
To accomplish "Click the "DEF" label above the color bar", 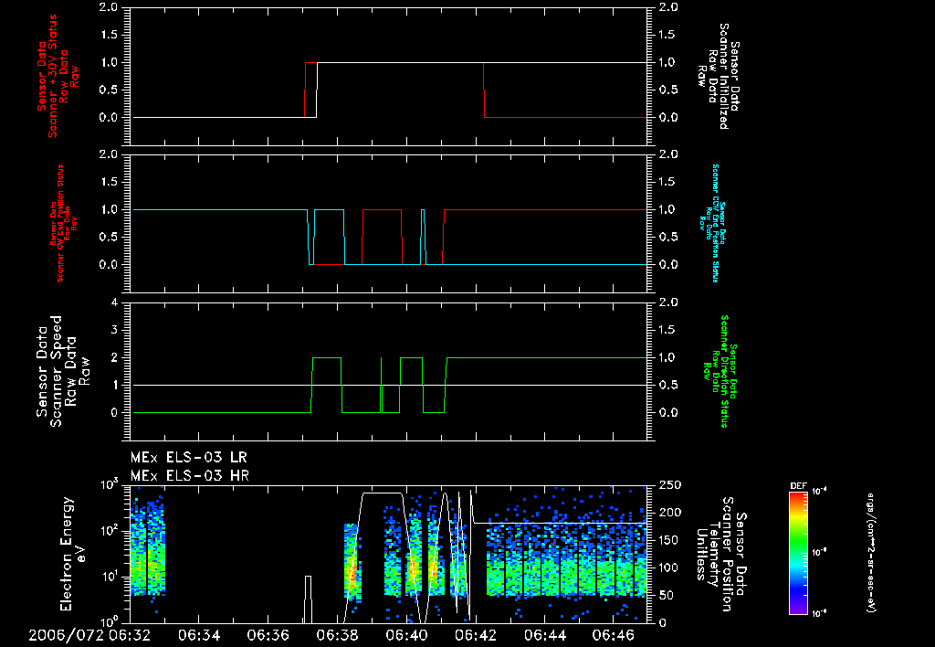I will tap(798, 486).
